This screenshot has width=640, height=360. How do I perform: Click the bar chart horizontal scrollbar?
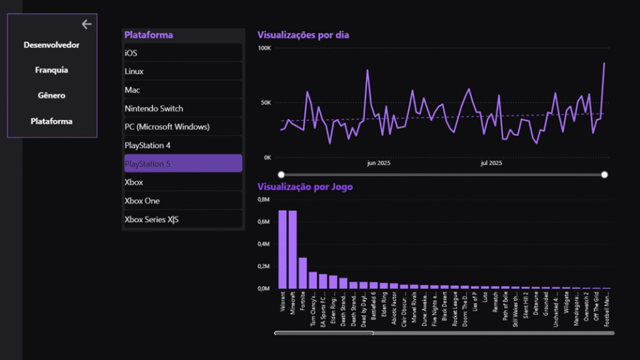(324, 332)
